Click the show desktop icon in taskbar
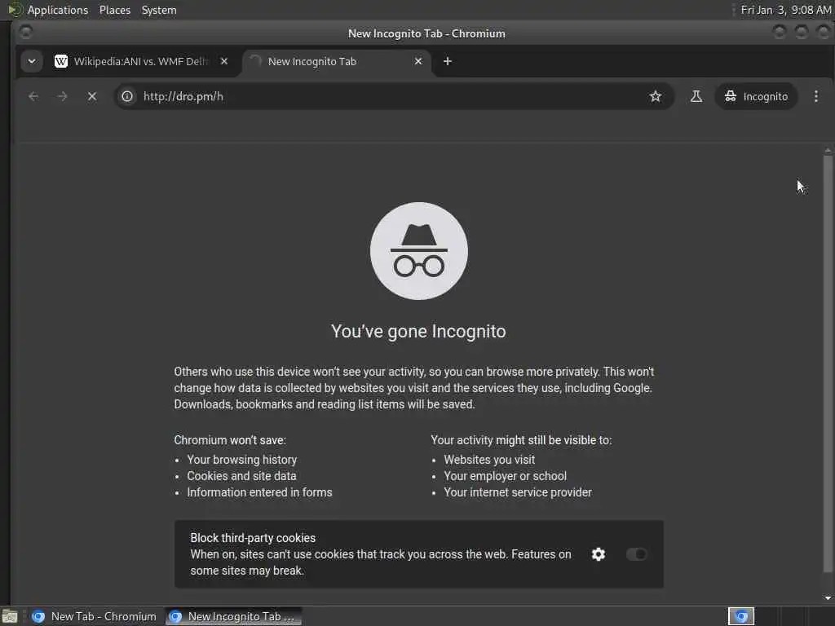Viewport: 835px width, 626px height. point(10,616)
